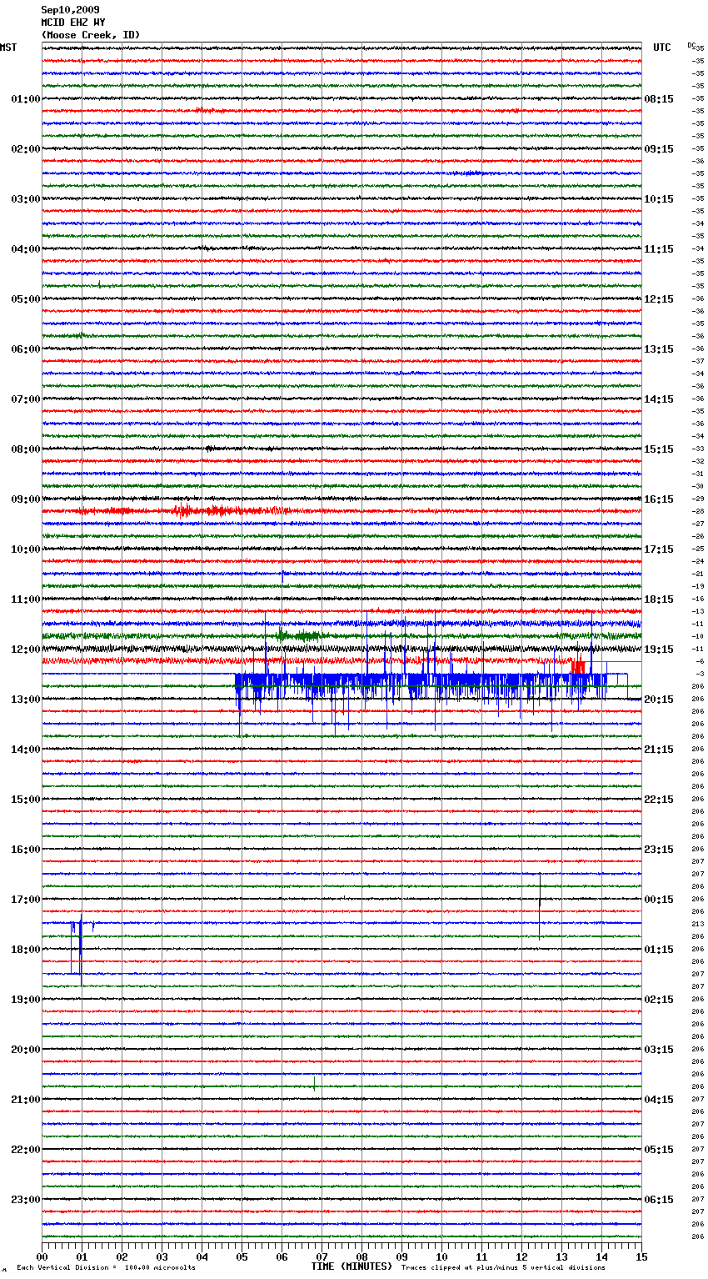The width and height of the screenshot is (708, 1279).
Task: Select the DC offset value -16
Action: point(698,599)
